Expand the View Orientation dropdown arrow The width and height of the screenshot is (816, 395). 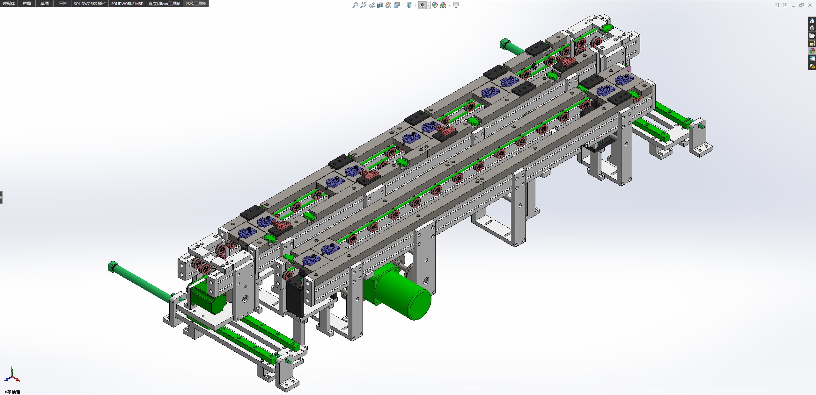point(403,5)
